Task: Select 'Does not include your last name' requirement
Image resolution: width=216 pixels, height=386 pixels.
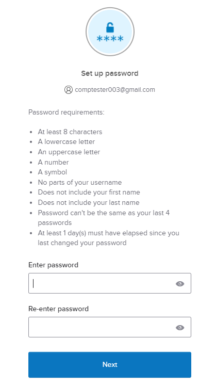Action: click(89, 203)
